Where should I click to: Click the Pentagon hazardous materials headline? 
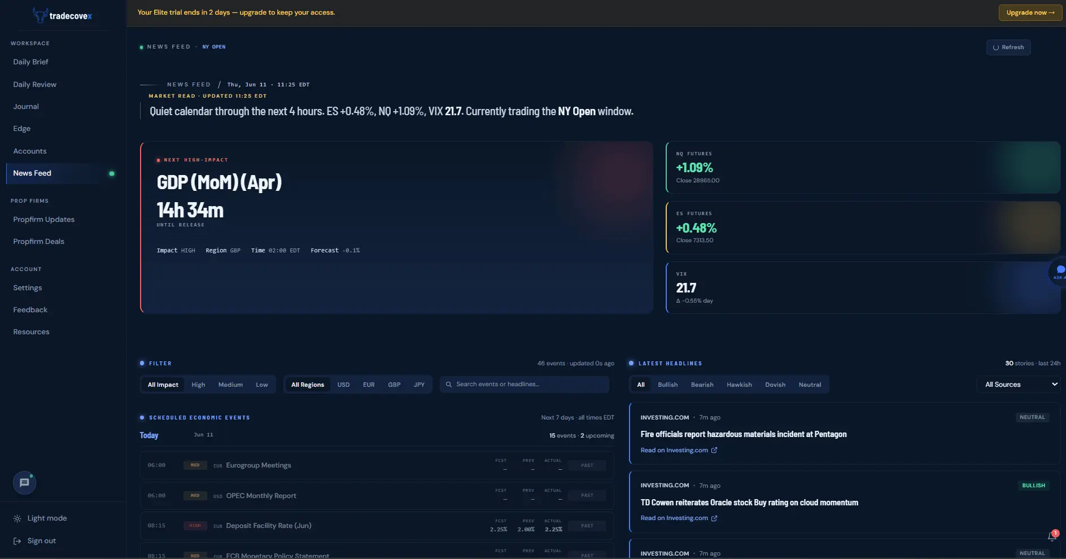[x=743, y=434]
